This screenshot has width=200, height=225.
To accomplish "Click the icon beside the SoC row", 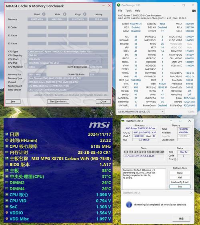I will (7, 207).
